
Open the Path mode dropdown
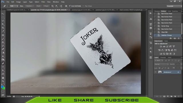point(14,6)
